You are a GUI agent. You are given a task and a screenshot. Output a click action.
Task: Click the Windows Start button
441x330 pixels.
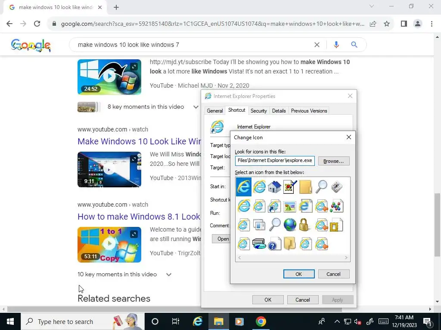10,321
